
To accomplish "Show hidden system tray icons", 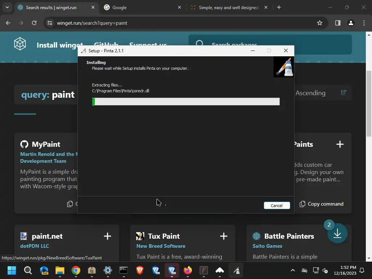I will click(293, 270).
